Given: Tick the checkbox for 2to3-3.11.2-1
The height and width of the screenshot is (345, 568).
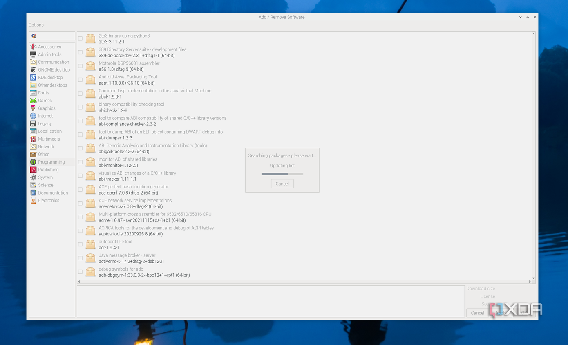Looking at the screenshot, I should click(80, 39).
